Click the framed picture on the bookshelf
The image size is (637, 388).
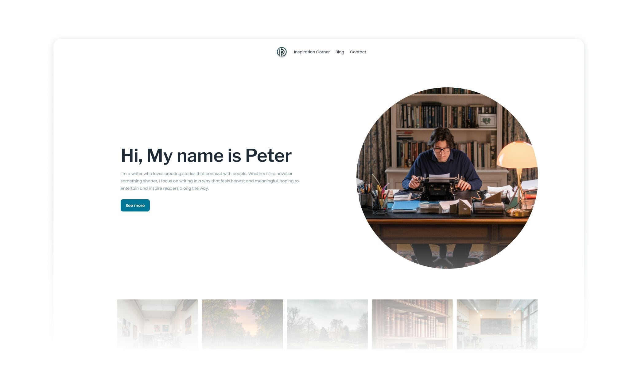(x=487, y=120)
